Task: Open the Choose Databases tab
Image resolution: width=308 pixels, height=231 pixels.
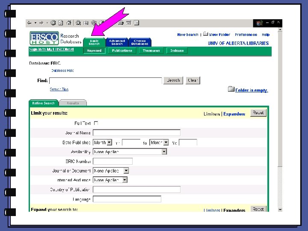Action: coord(139,42)
